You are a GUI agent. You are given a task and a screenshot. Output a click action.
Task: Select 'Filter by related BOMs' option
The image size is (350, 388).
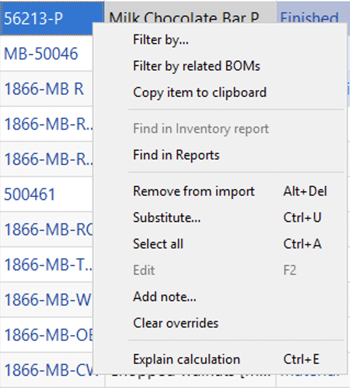tap(196, 66)
